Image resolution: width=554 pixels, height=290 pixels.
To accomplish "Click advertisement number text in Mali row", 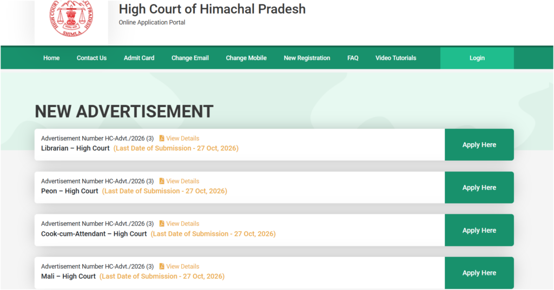I will click(97, 266).
